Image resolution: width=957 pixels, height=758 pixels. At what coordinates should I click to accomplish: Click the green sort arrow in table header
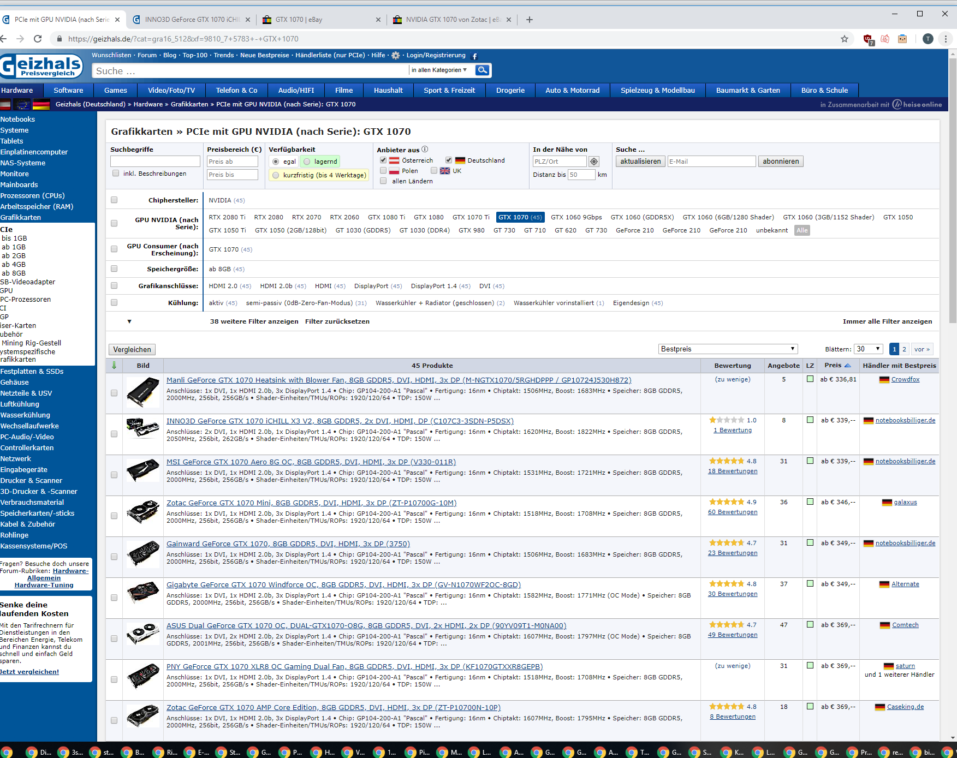point(114,366)
